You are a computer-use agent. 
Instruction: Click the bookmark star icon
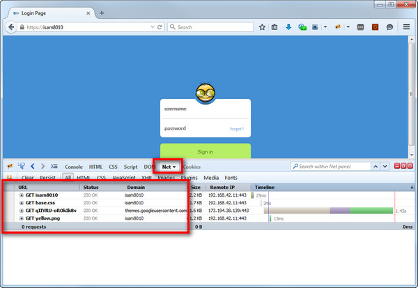[x=262, y=27]
